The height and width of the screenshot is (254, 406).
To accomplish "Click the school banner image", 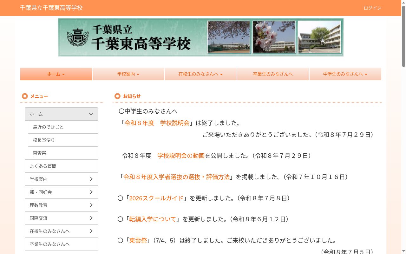I will 201,37.
